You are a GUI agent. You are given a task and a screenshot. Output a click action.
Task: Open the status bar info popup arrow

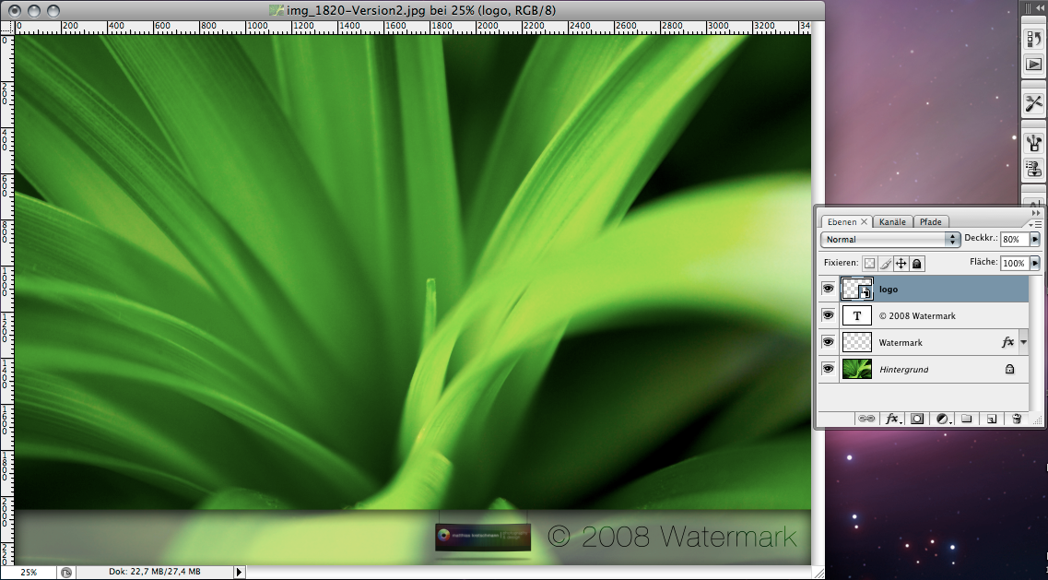click(240, 572)
